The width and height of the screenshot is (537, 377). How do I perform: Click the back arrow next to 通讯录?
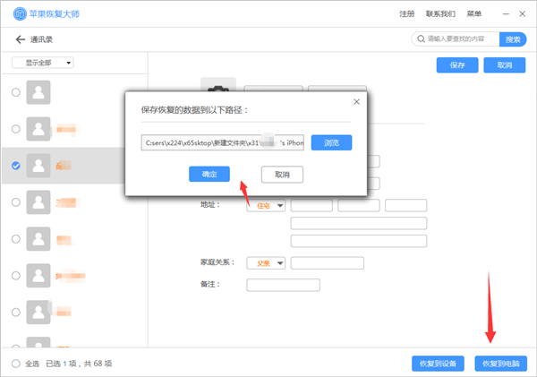(20, 39)
